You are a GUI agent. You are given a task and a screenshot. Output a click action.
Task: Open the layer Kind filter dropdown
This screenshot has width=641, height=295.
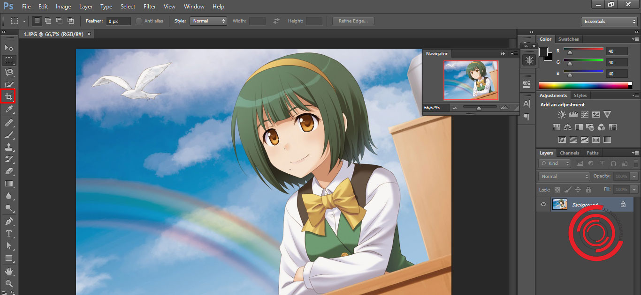pos(555,163)
